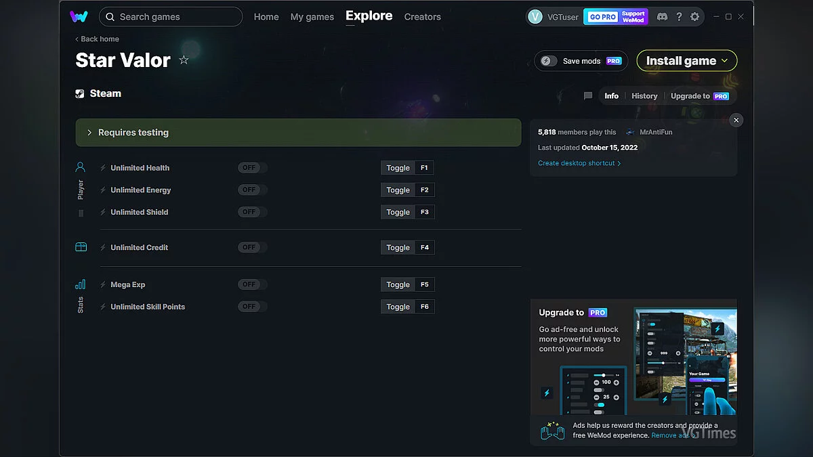The height and width of the screenshot is (457, 813).
Task: Select the inventory chest category icon
Action: (81, 247)
